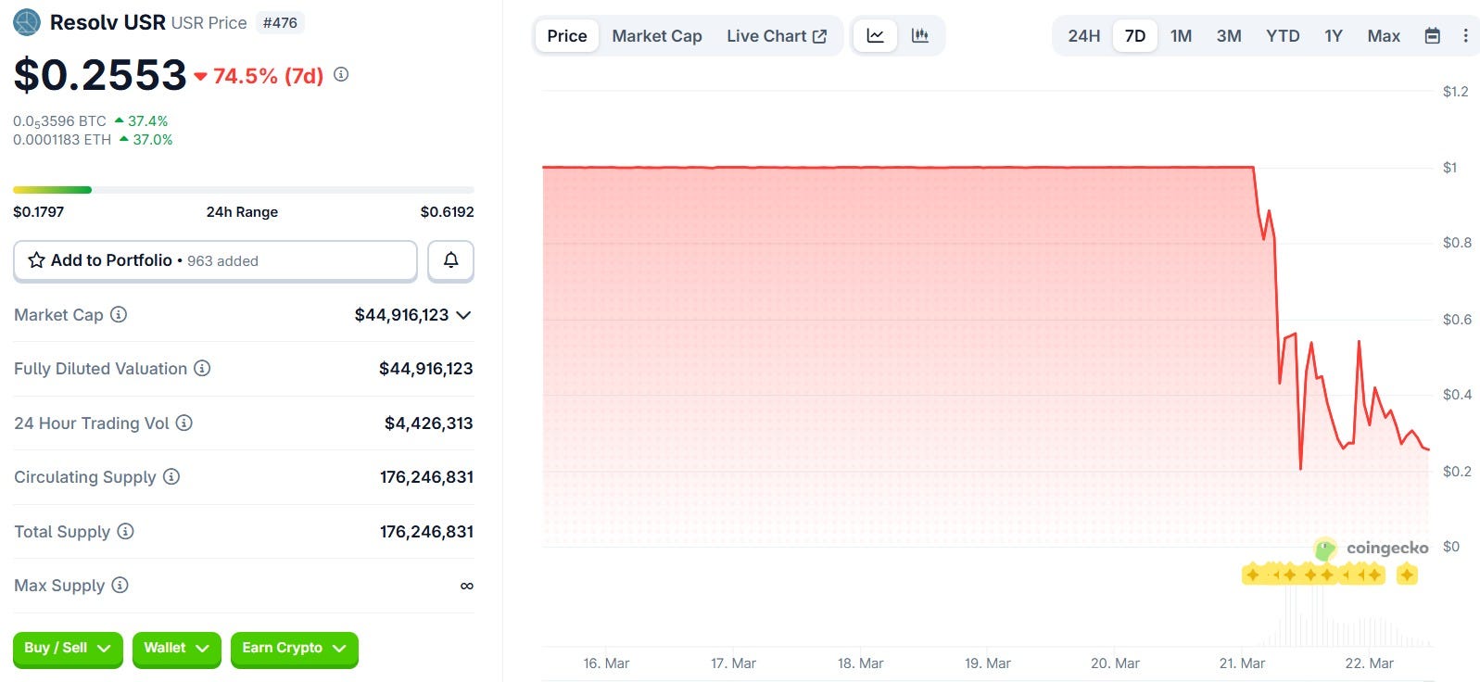Open the calendar date range picker

pos(1432,35)
